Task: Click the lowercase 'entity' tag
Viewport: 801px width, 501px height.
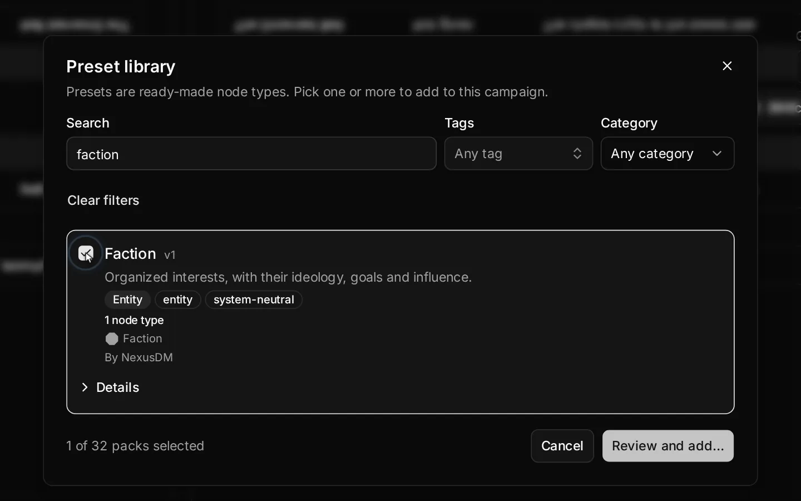Action: click(178, 299)
